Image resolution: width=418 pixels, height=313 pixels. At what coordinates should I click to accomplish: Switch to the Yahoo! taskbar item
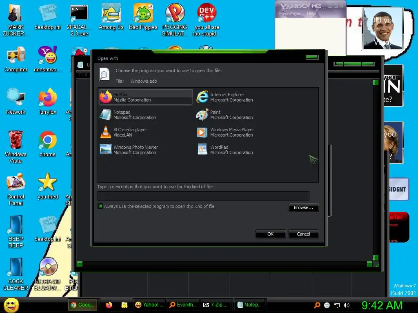coord(149,305)
